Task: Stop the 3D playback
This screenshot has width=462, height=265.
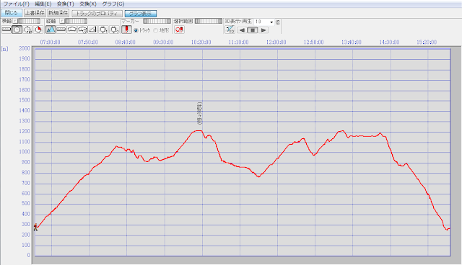Action: tap(253, 30)
